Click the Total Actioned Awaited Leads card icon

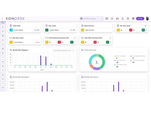pyautogui.click(x=47, y=38)
